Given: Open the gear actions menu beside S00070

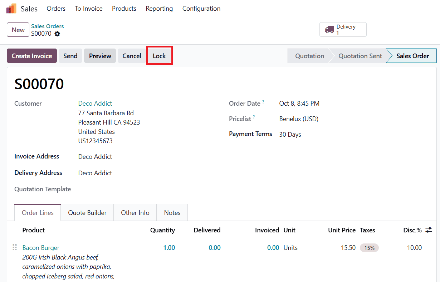Looking at the screenshot, I should [x=57, y=34].
